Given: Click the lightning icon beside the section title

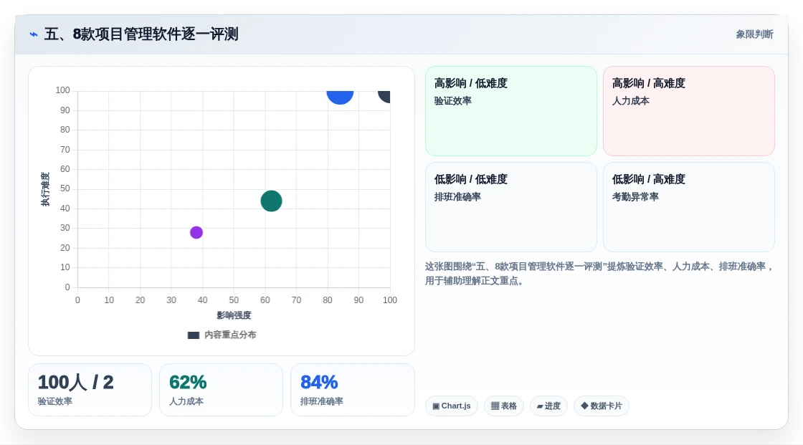Looking at the screenshot, I should point(34,34).
